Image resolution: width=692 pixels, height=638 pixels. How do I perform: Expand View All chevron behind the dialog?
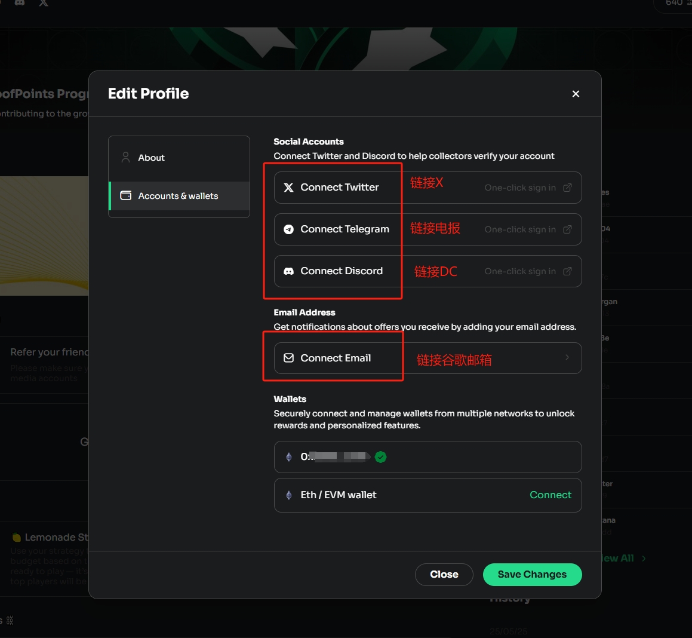tap(644, 559)
